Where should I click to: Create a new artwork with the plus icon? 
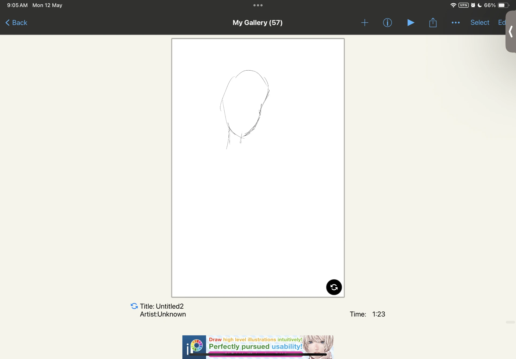tap(365, 23)
